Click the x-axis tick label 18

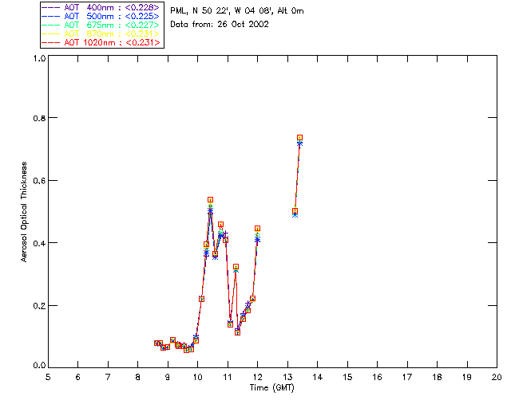pyautogui.click(x=438, y=377)
